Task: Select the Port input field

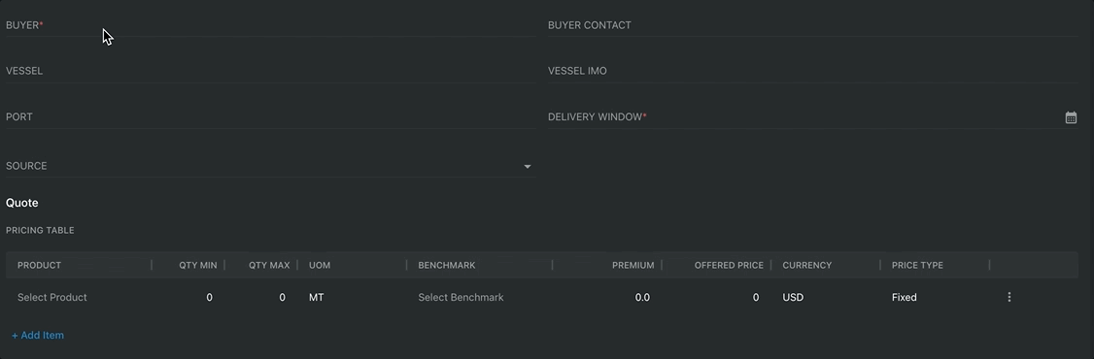Action: tap(271, 117)
